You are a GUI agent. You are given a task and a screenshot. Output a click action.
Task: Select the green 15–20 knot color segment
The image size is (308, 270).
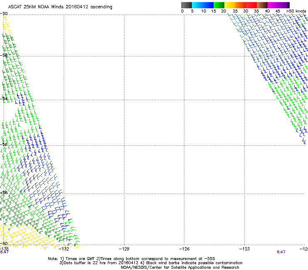coord(219,5)
